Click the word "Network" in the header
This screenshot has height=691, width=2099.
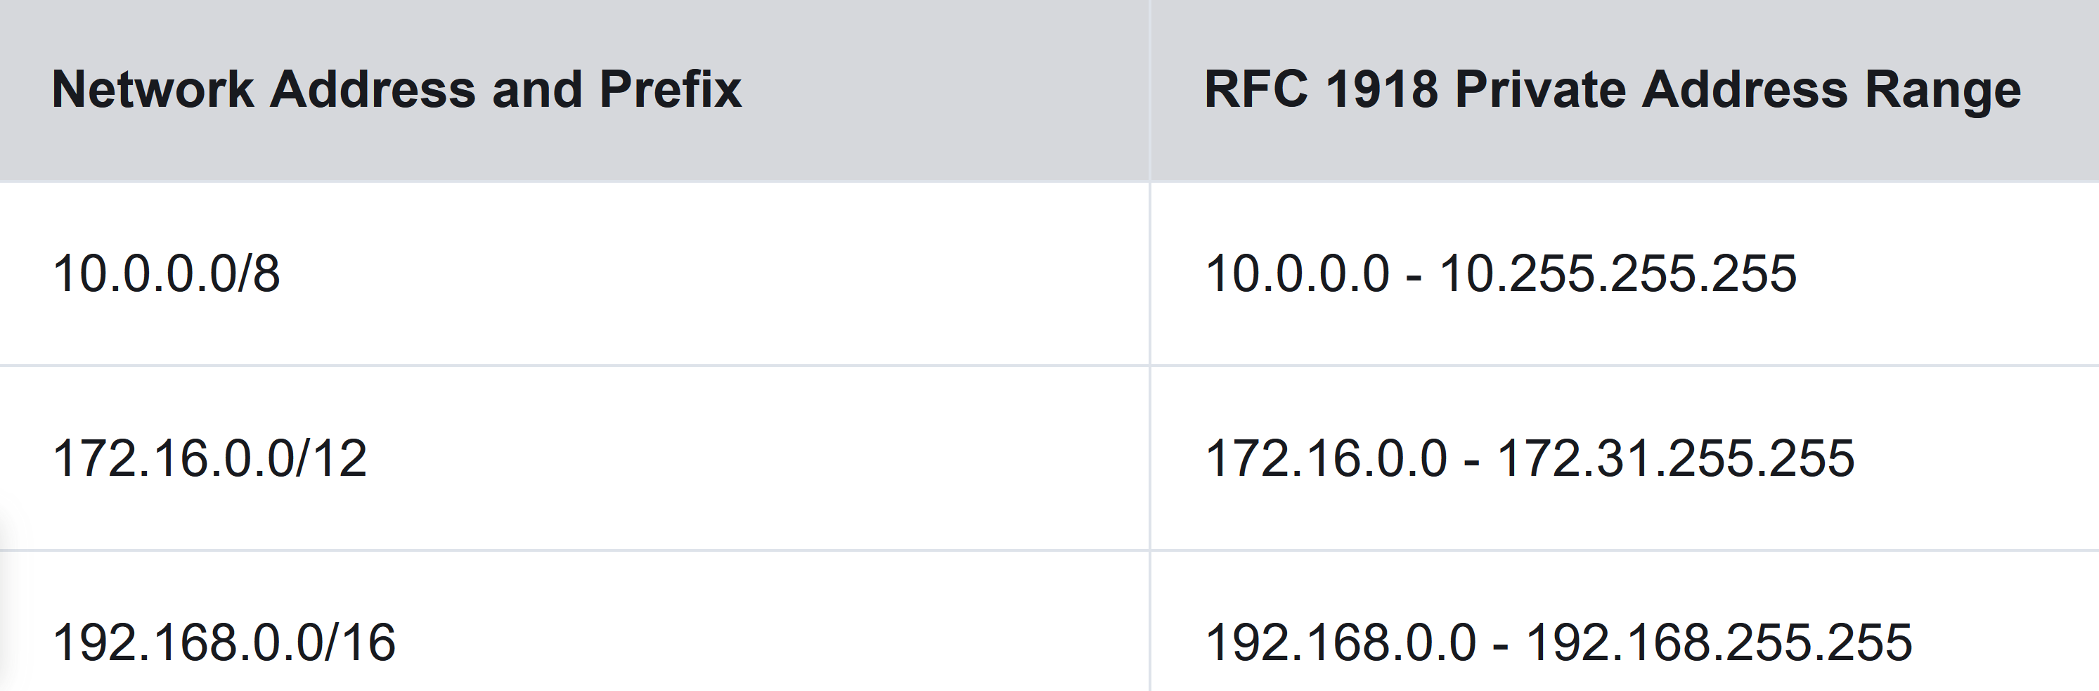[153, 89]
